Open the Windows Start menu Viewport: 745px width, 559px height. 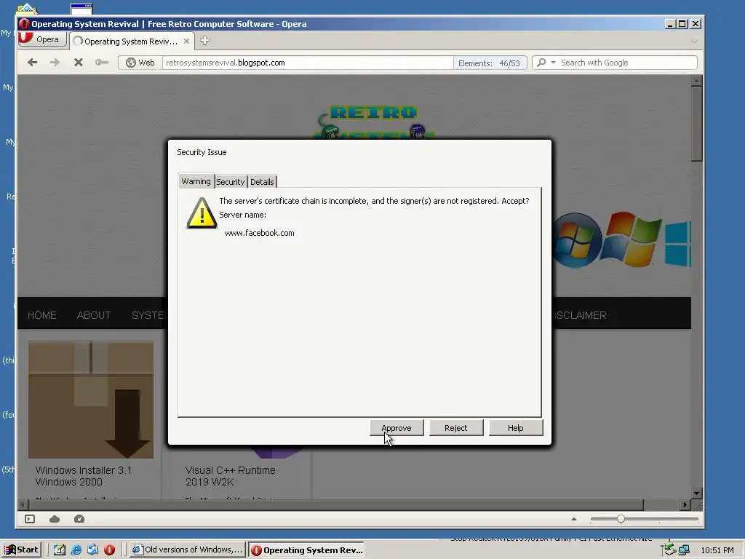pos(21,550)
